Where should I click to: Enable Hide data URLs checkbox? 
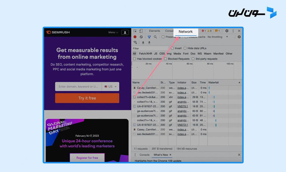click(x=185, y=48)
